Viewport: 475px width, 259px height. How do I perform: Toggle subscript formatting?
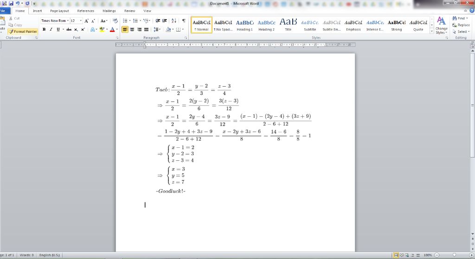pos(76,29)
